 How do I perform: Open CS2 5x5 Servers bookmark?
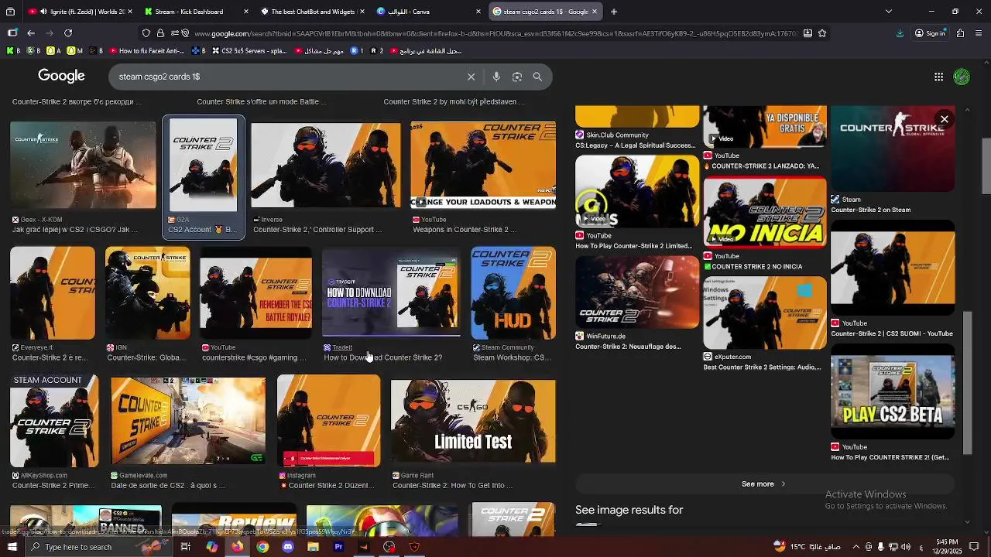249,51
